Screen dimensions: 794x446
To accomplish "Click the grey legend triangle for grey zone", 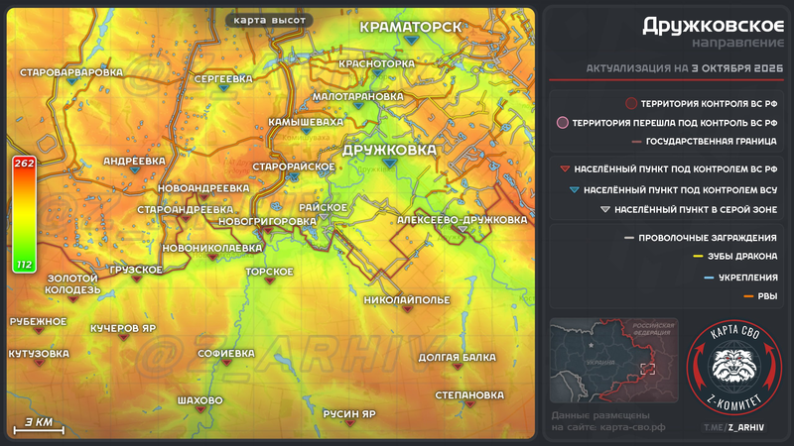I will tap(605, 209).
